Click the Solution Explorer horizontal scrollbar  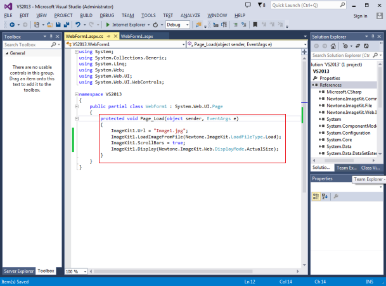click(339, 161)
